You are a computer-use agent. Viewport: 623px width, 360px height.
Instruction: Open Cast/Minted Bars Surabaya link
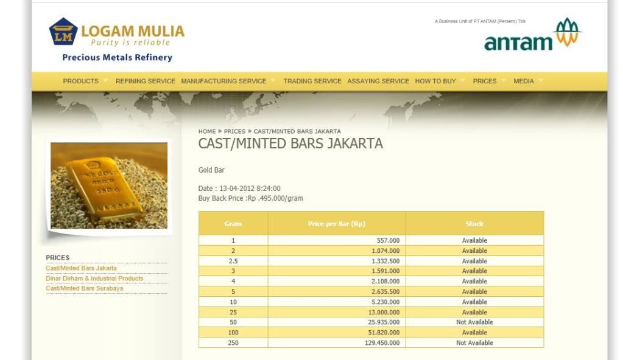pos(84,289)
